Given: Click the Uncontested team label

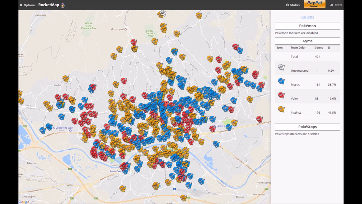Looking at the screenshot, I should point(299,71).
